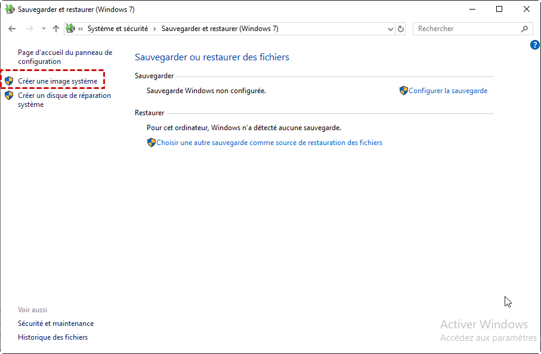Open help with the blue question mark
The height and width of the screenshot is (354, 541).
pyautogui.click(x=535, y=45)
